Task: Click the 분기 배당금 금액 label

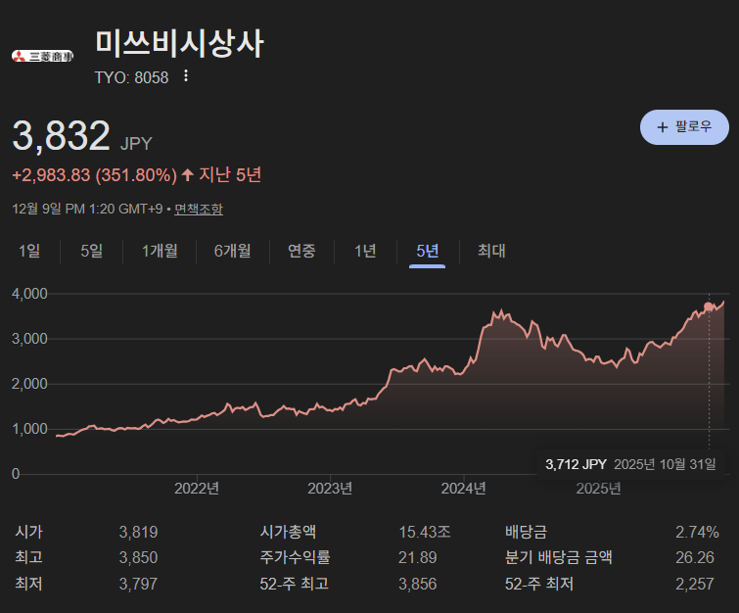Action: click(x=559, y=558)
